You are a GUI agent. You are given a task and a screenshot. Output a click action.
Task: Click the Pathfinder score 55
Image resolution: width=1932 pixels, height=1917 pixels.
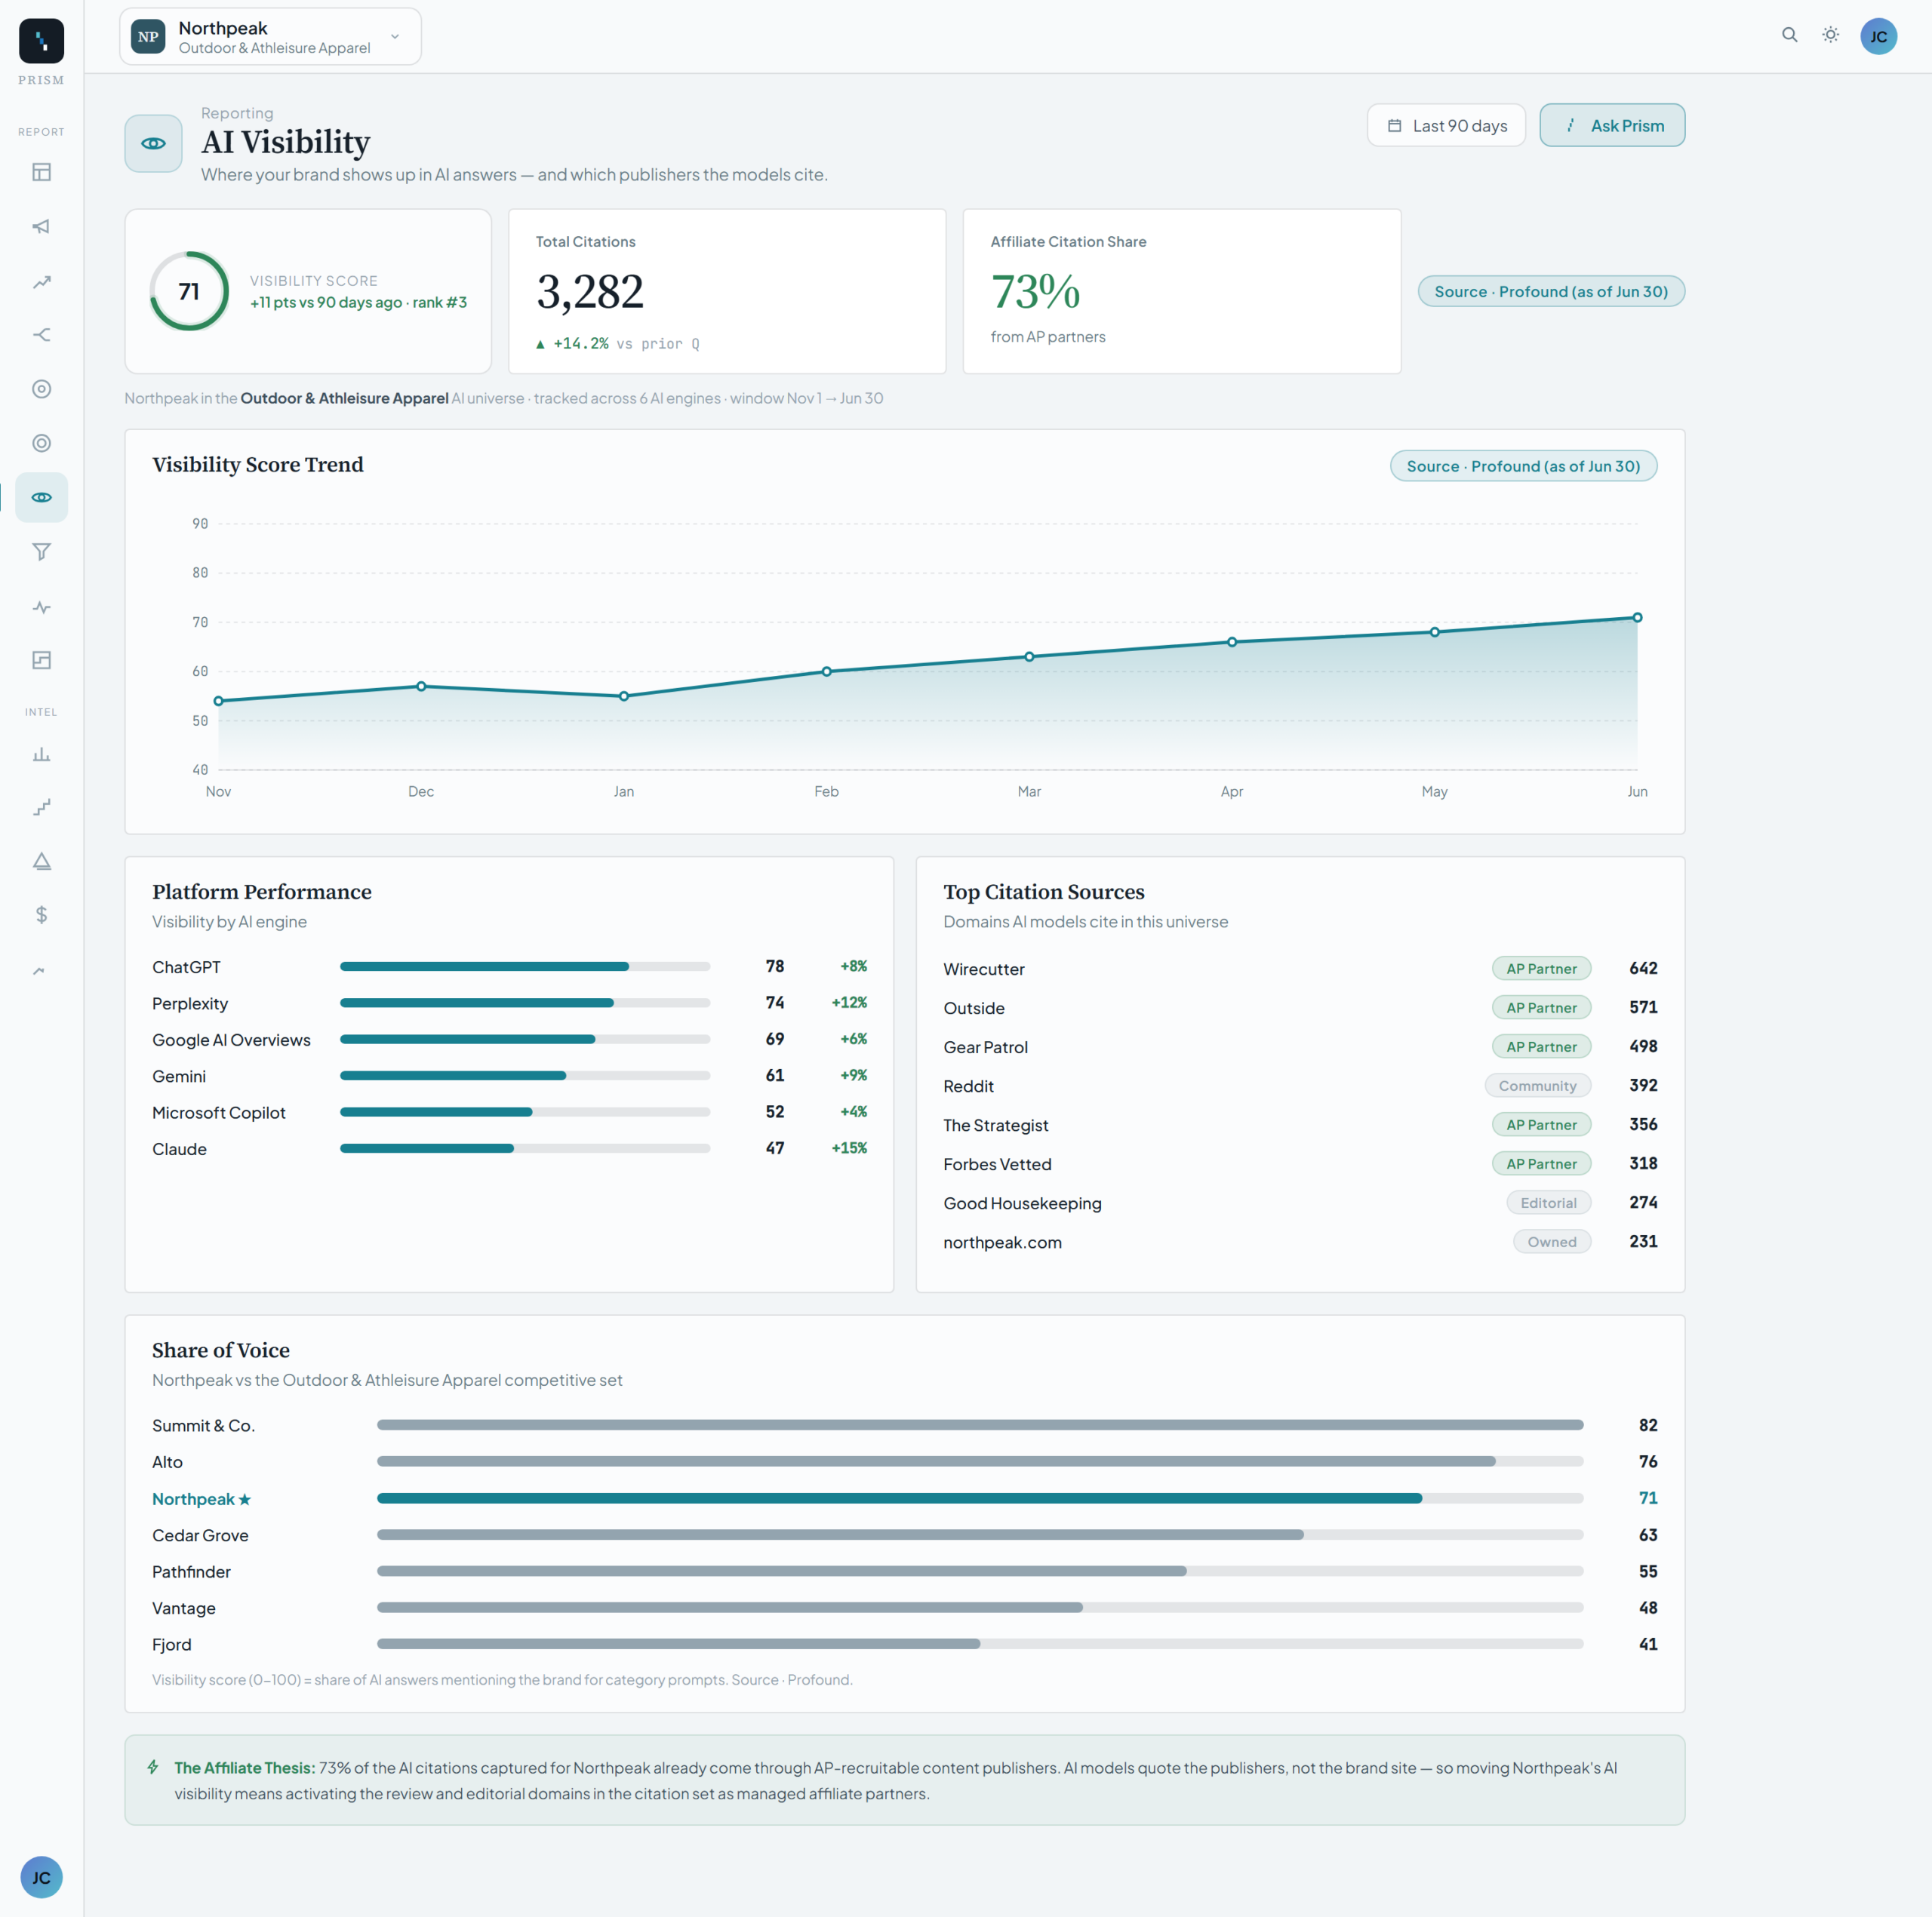tap(1648, 1571)
